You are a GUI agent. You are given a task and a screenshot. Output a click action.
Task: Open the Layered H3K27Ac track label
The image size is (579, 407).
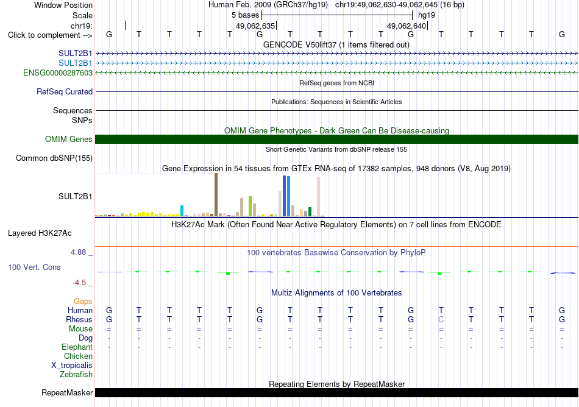click(x=40, y=233)
